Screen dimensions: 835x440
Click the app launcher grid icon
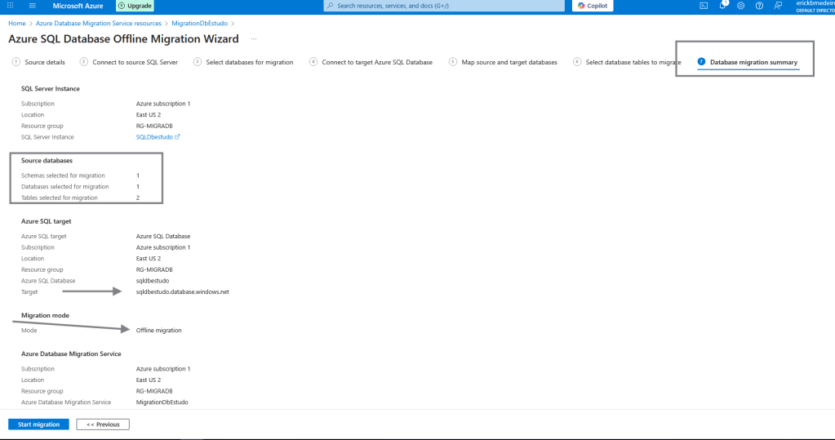(x=11, y=6)
